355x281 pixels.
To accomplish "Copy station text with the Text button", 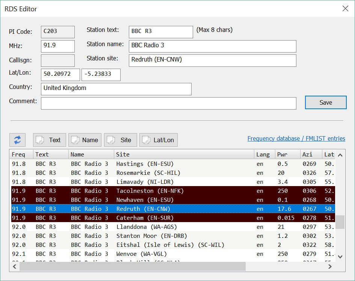I will click(49, 140).
